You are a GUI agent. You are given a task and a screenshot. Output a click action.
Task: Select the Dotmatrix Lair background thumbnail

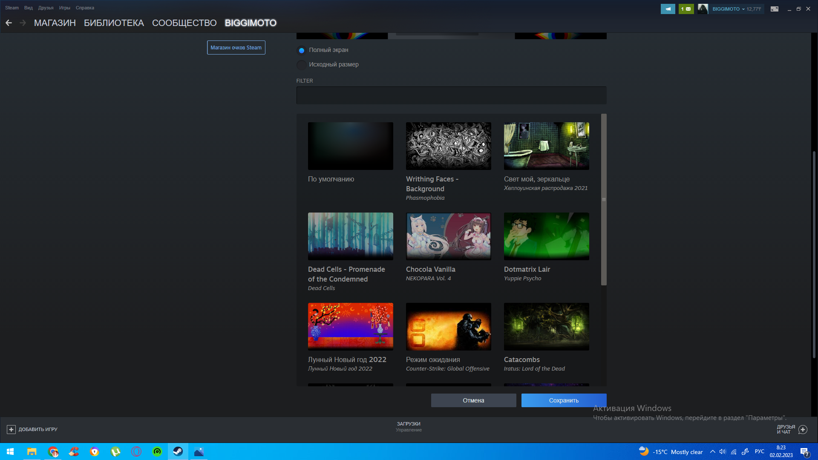[547, 236]
